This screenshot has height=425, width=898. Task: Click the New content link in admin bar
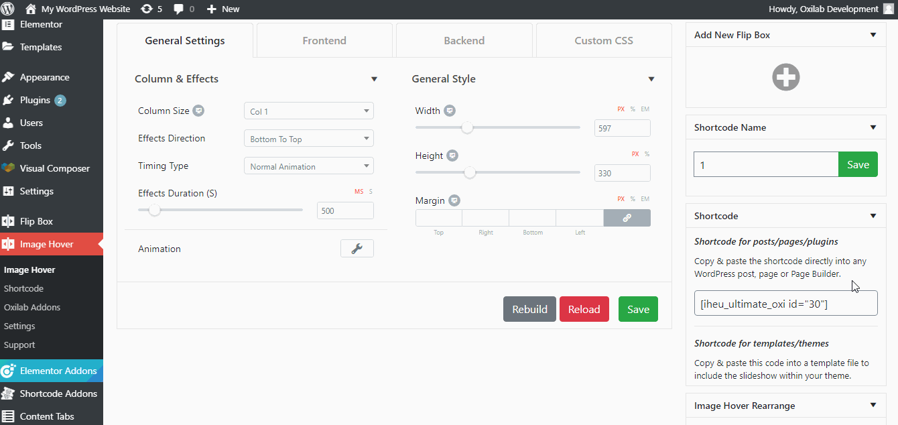(x=223, y=9)
